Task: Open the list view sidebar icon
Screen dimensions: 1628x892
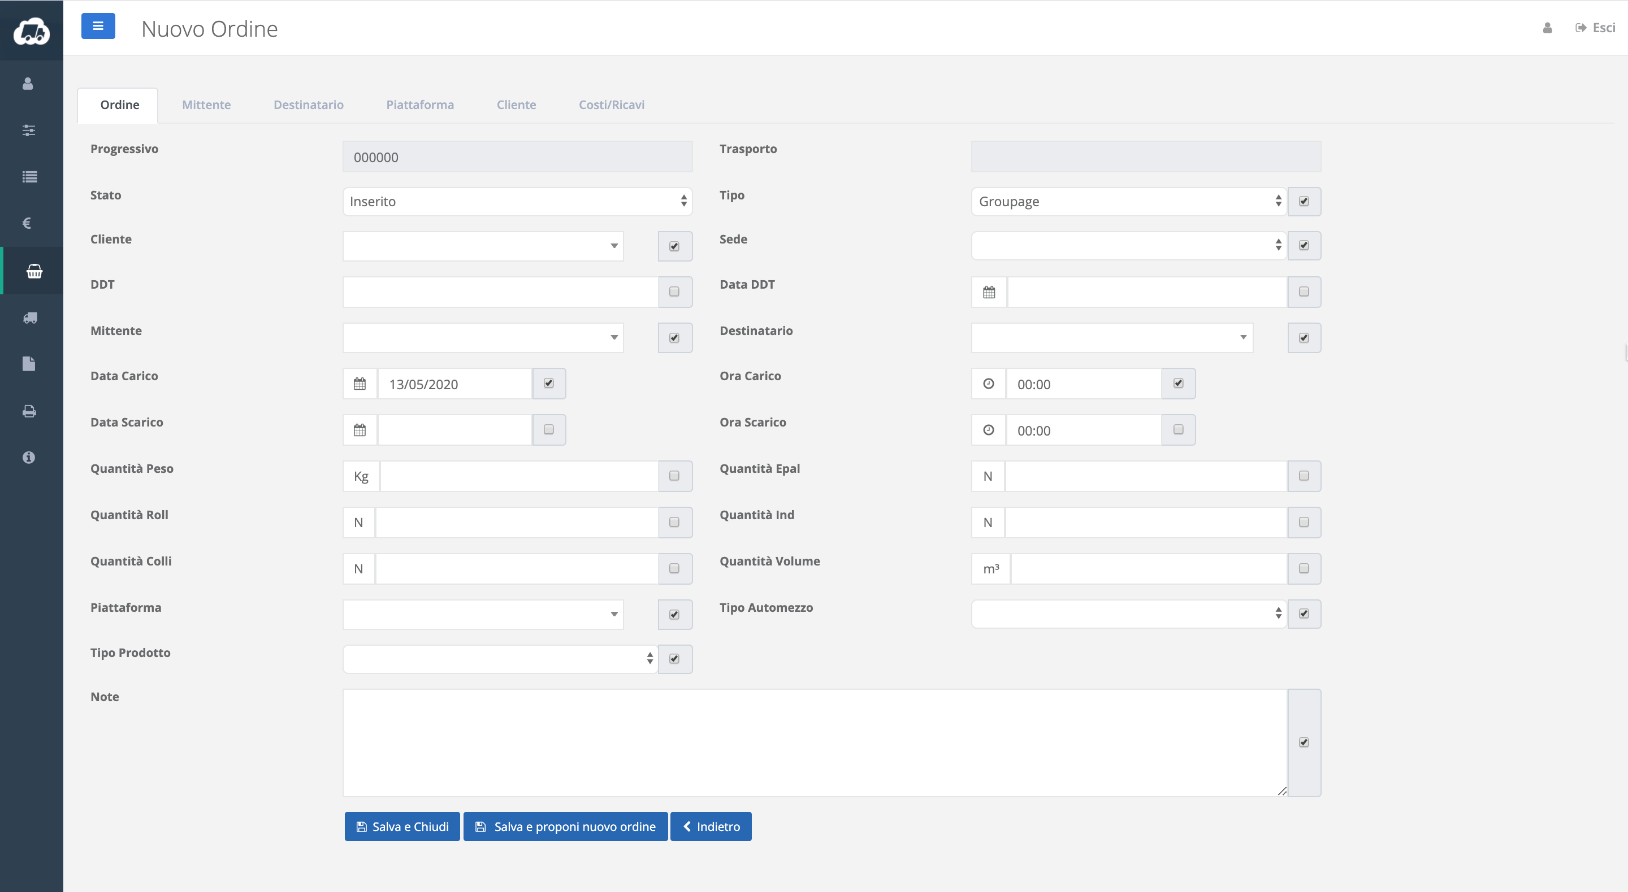Action: pyautogui.click(x=29, y=177)
